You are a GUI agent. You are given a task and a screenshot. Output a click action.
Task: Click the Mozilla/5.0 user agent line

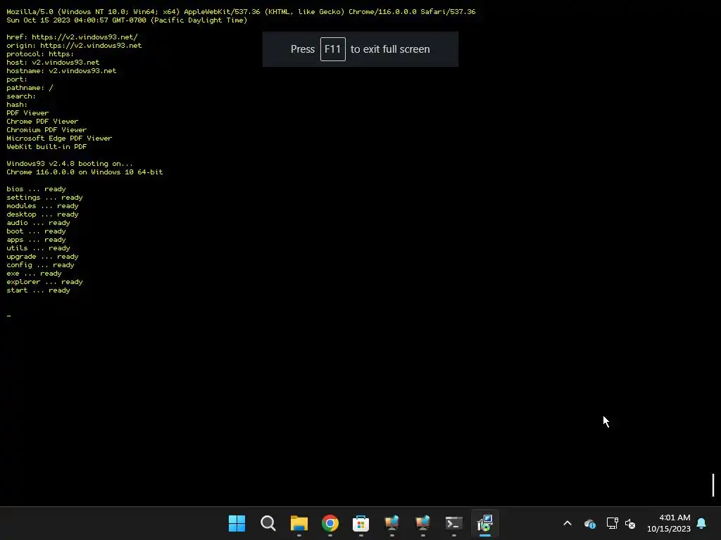click(241, 11)
